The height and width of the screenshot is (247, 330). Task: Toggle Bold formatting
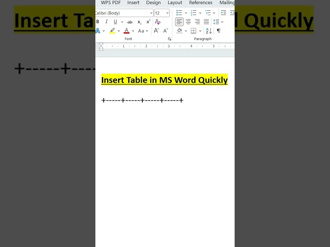click(97, 22)
